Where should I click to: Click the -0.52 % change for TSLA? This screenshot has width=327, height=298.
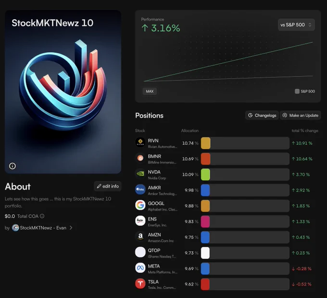[x=302, y=284]
